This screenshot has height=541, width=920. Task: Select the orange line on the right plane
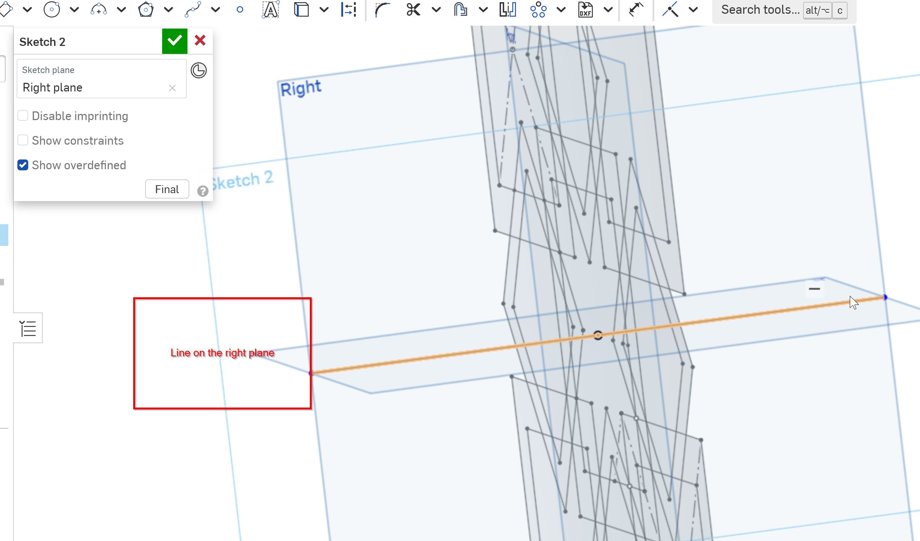pos(456,354)
